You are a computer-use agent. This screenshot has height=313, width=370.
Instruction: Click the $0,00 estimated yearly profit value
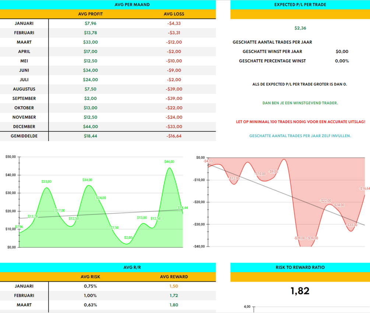(x=342, y=52)
